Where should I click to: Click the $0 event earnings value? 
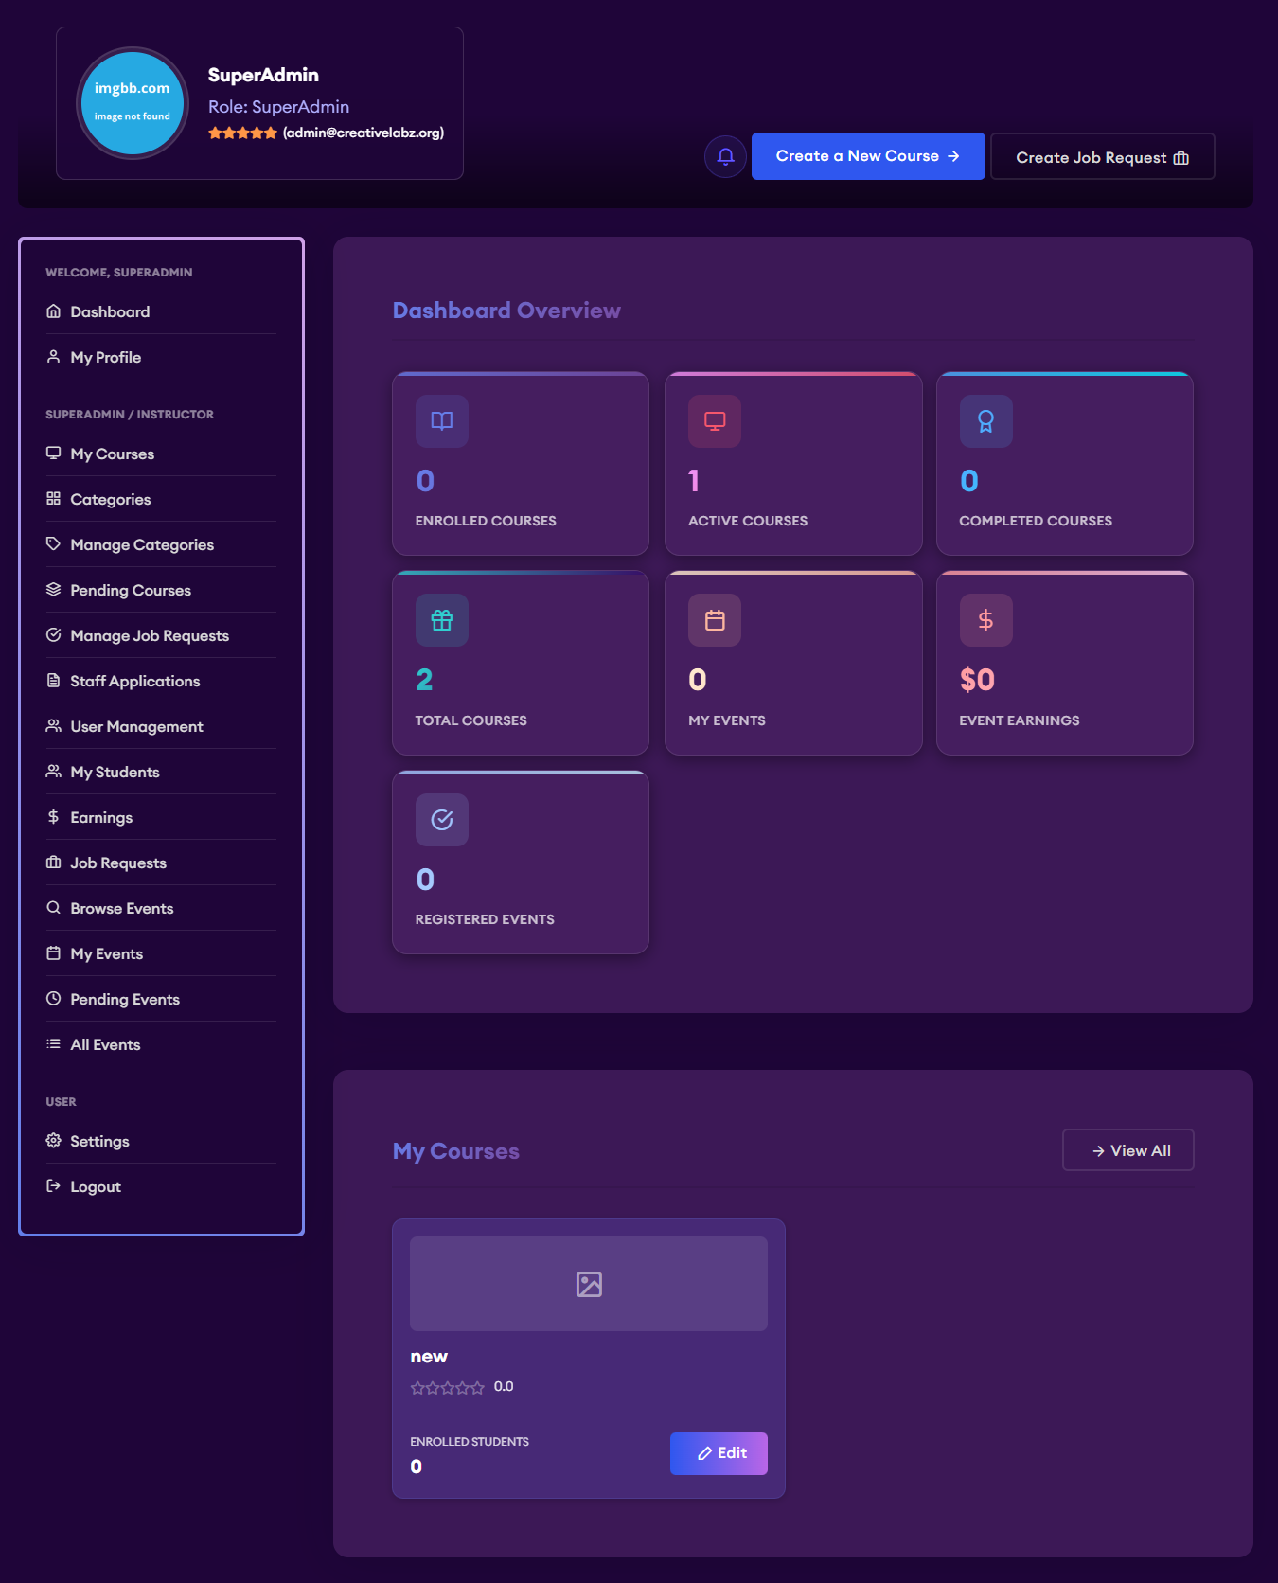coord(977,680)
